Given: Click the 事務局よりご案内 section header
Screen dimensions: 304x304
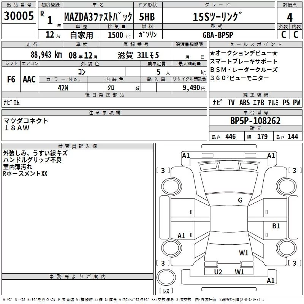Looking at the screenshot, I should pos(78,277).
